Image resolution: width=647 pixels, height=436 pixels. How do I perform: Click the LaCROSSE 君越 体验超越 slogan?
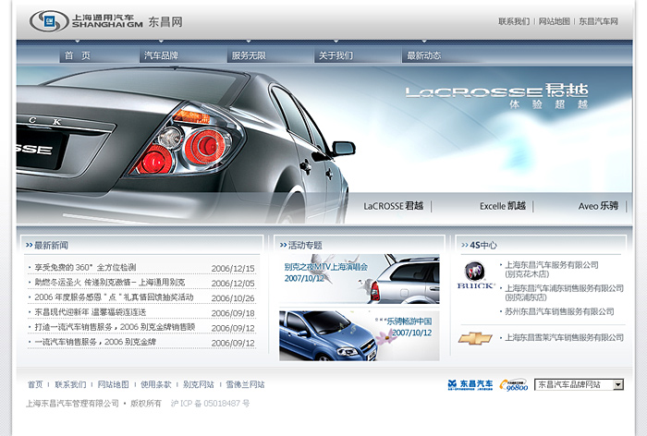click(x=497, y=96)
